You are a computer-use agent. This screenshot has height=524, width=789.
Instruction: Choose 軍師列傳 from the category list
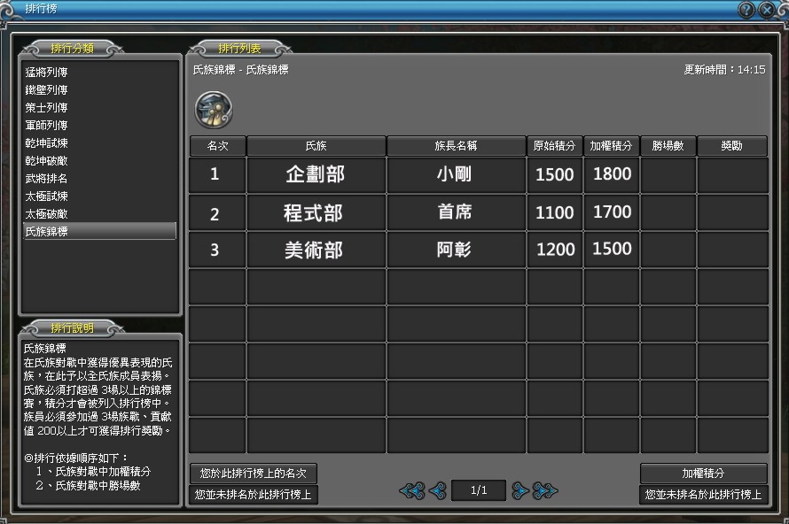coord(47,126)
